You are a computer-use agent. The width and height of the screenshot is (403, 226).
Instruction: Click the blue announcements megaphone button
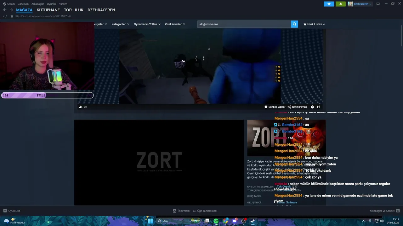pos(329,4)
